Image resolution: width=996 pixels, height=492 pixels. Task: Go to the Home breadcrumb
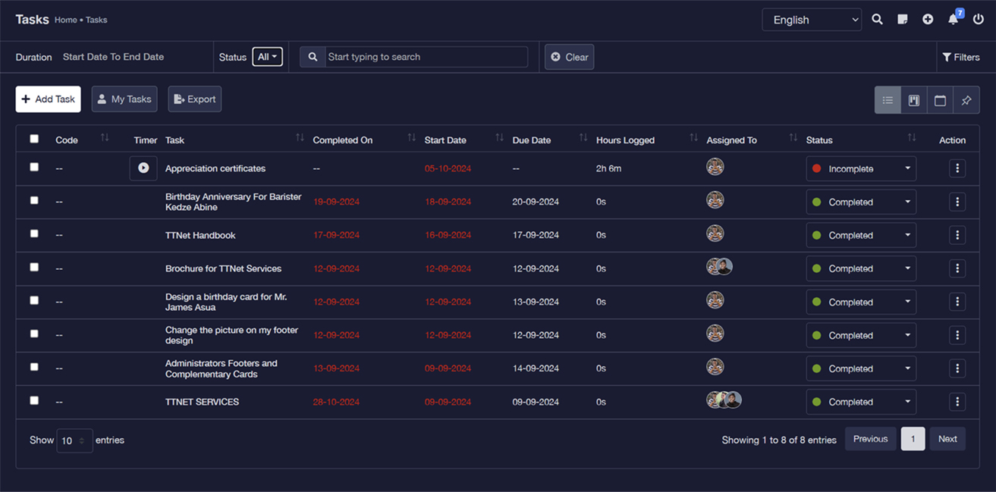pyautogui.click(x=65, y=20)
